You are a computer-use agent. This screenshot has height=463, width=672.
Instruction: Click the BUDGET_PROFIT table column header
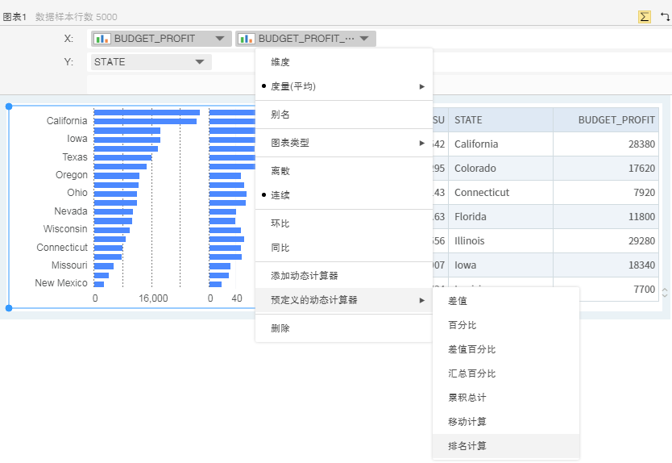pos(616,120)
